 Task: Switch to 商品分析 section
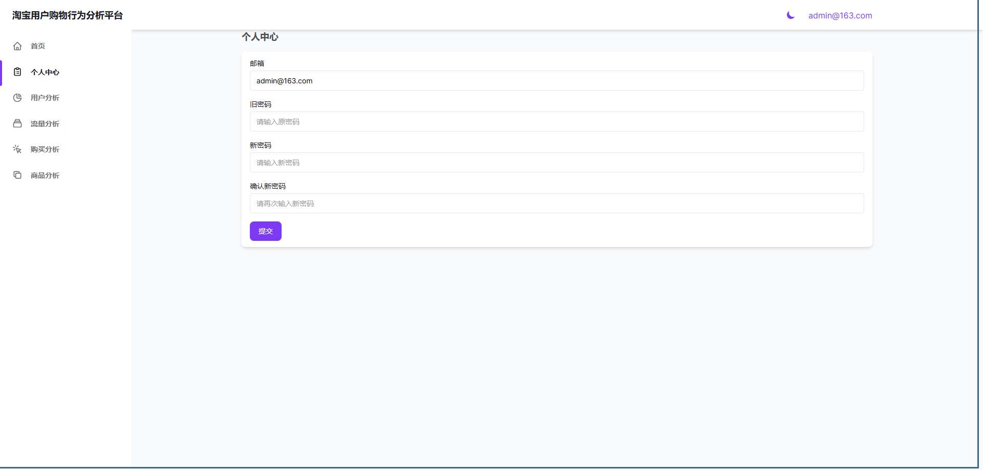(45, 175)
